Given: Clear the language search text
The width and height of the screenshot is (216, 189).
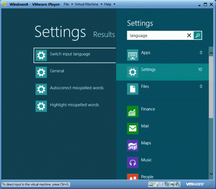Looking at the screenshot, I should tap(189, 35).
